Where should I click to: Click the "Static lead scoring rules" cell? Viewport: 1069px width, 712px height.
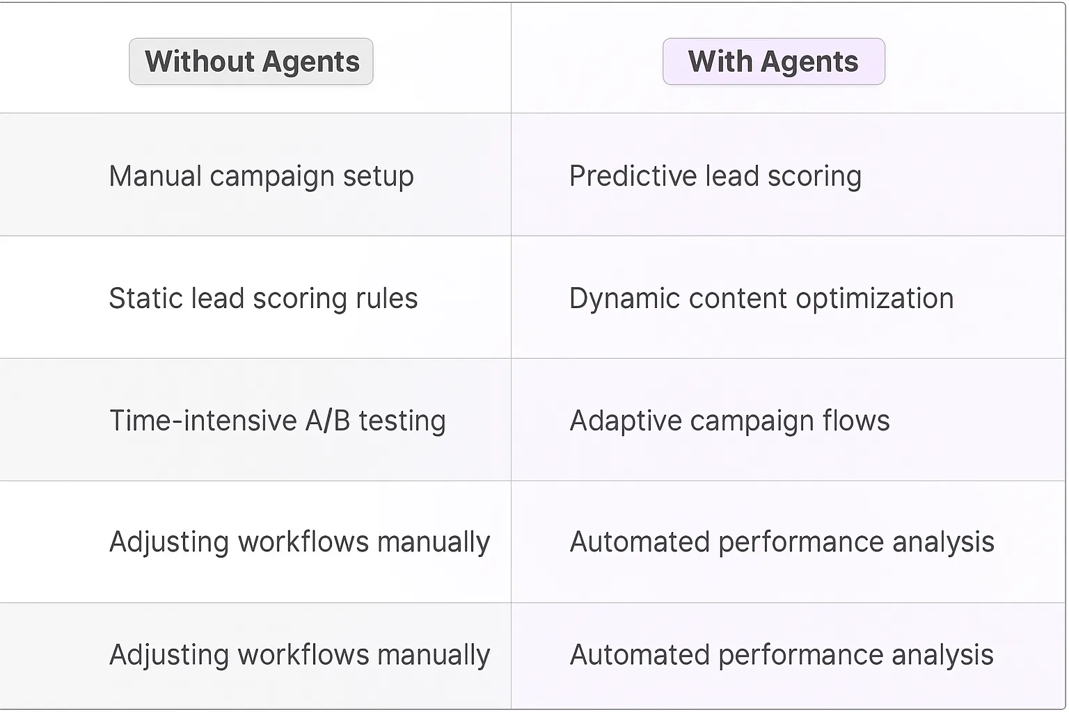263,298
